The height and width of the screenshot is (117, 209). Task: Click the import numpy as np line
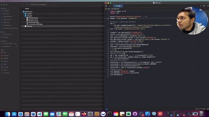[x=118, y=11]
